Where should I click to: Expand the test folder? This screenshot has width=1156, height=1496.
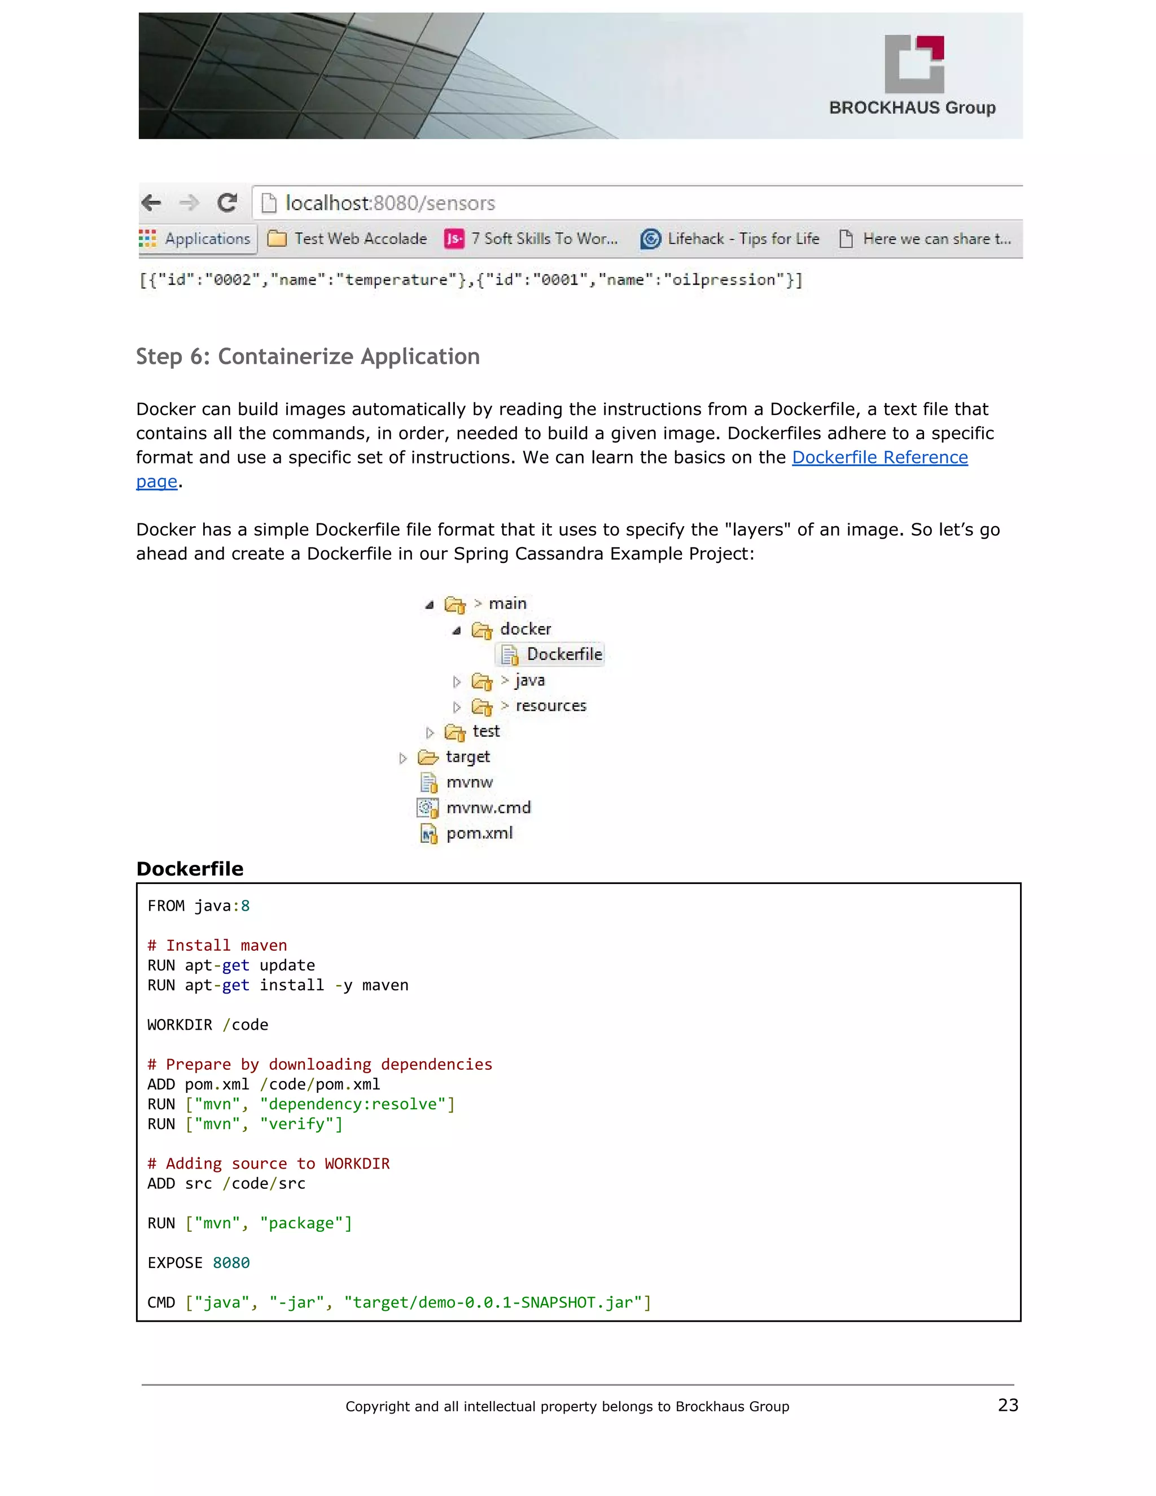click(430, 733)
